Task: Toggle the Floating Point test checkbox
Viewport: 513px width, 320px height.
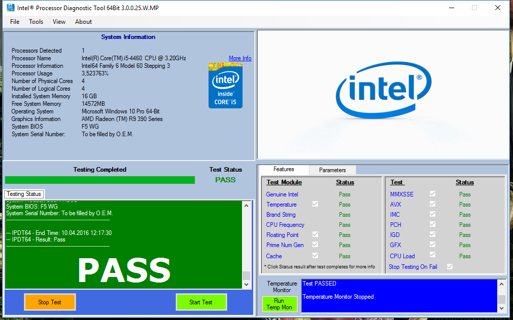Action: point(316,234)
